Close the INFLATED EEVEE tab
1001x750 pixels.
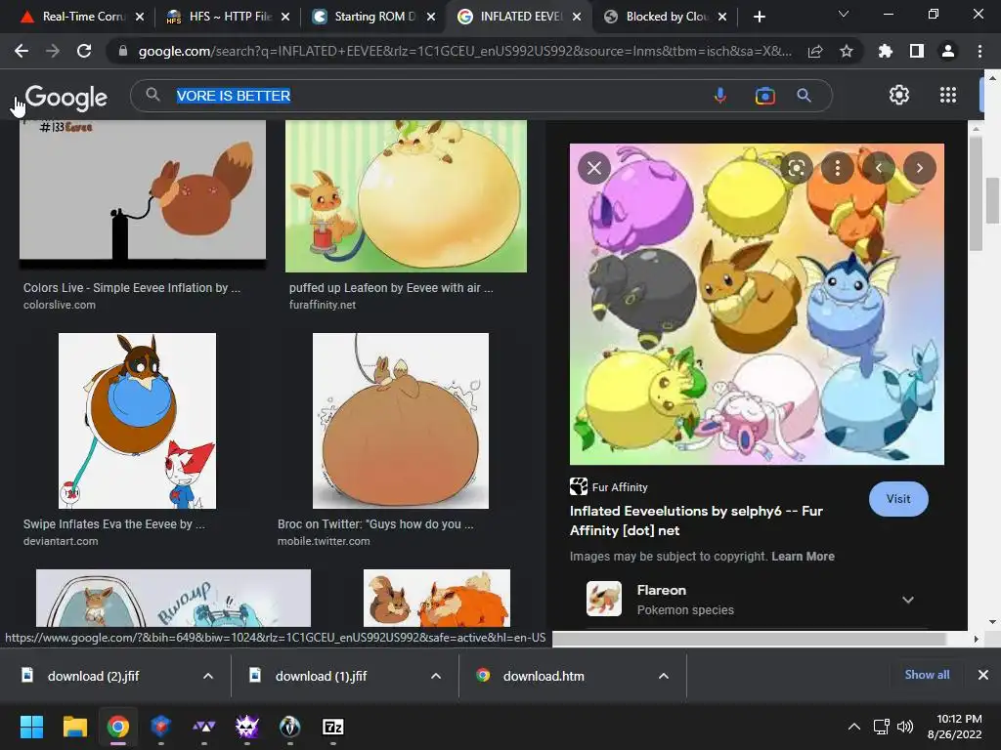[x=577, y=17]
